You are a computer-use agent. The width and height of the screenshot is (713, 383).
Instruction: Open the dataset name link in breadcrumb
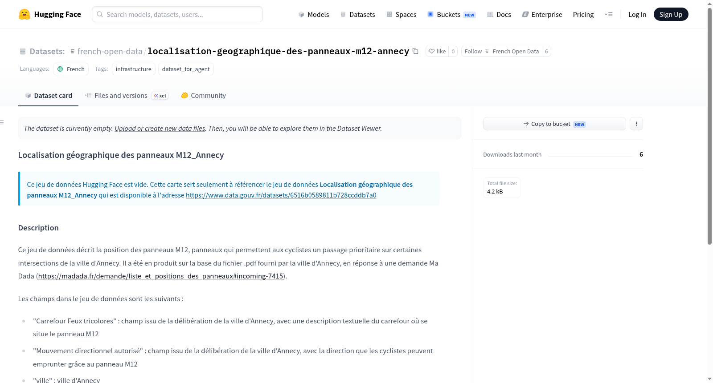point(278,51)
